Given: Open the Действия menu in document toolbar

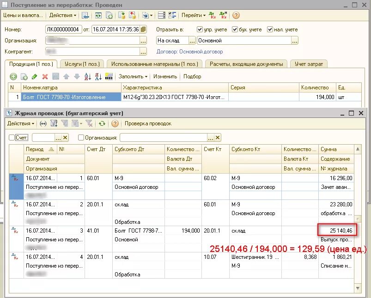Looking at the screenshot, I should pyautogui.click(x=63, y=15).
